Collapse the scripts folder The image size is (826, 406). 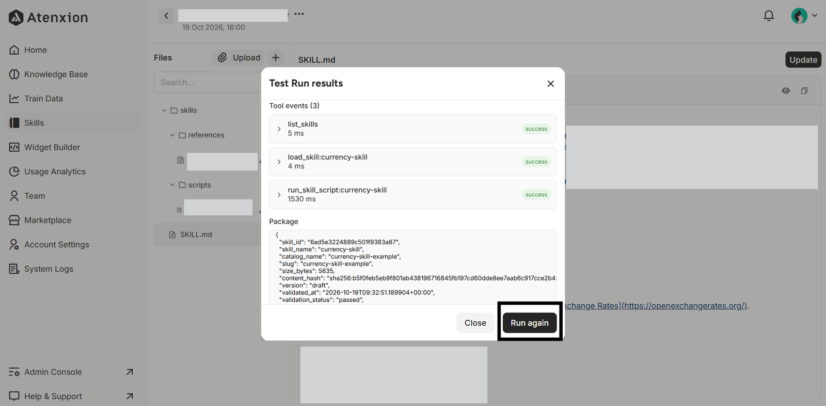[172, 185]
